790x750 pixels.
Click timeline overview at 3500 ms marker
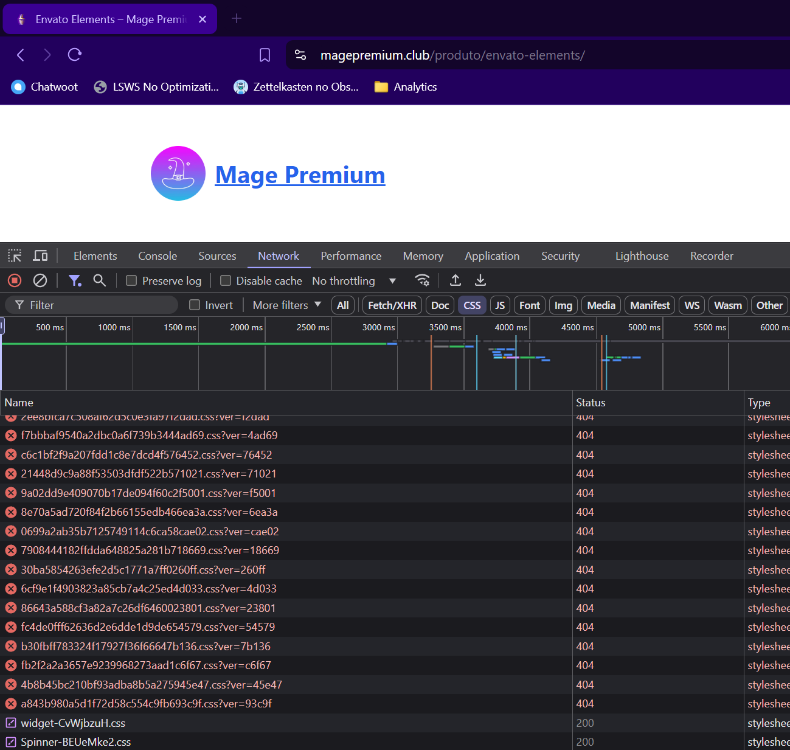tap(445, 327)
